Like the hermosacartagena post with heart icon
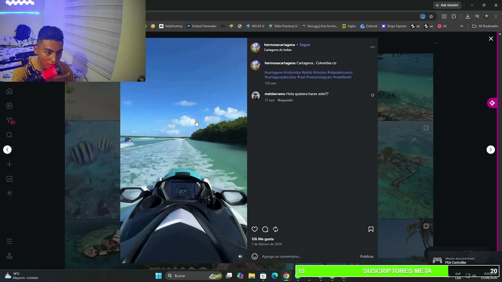Viewport: 502px width, 282px height. pos(255,230)
